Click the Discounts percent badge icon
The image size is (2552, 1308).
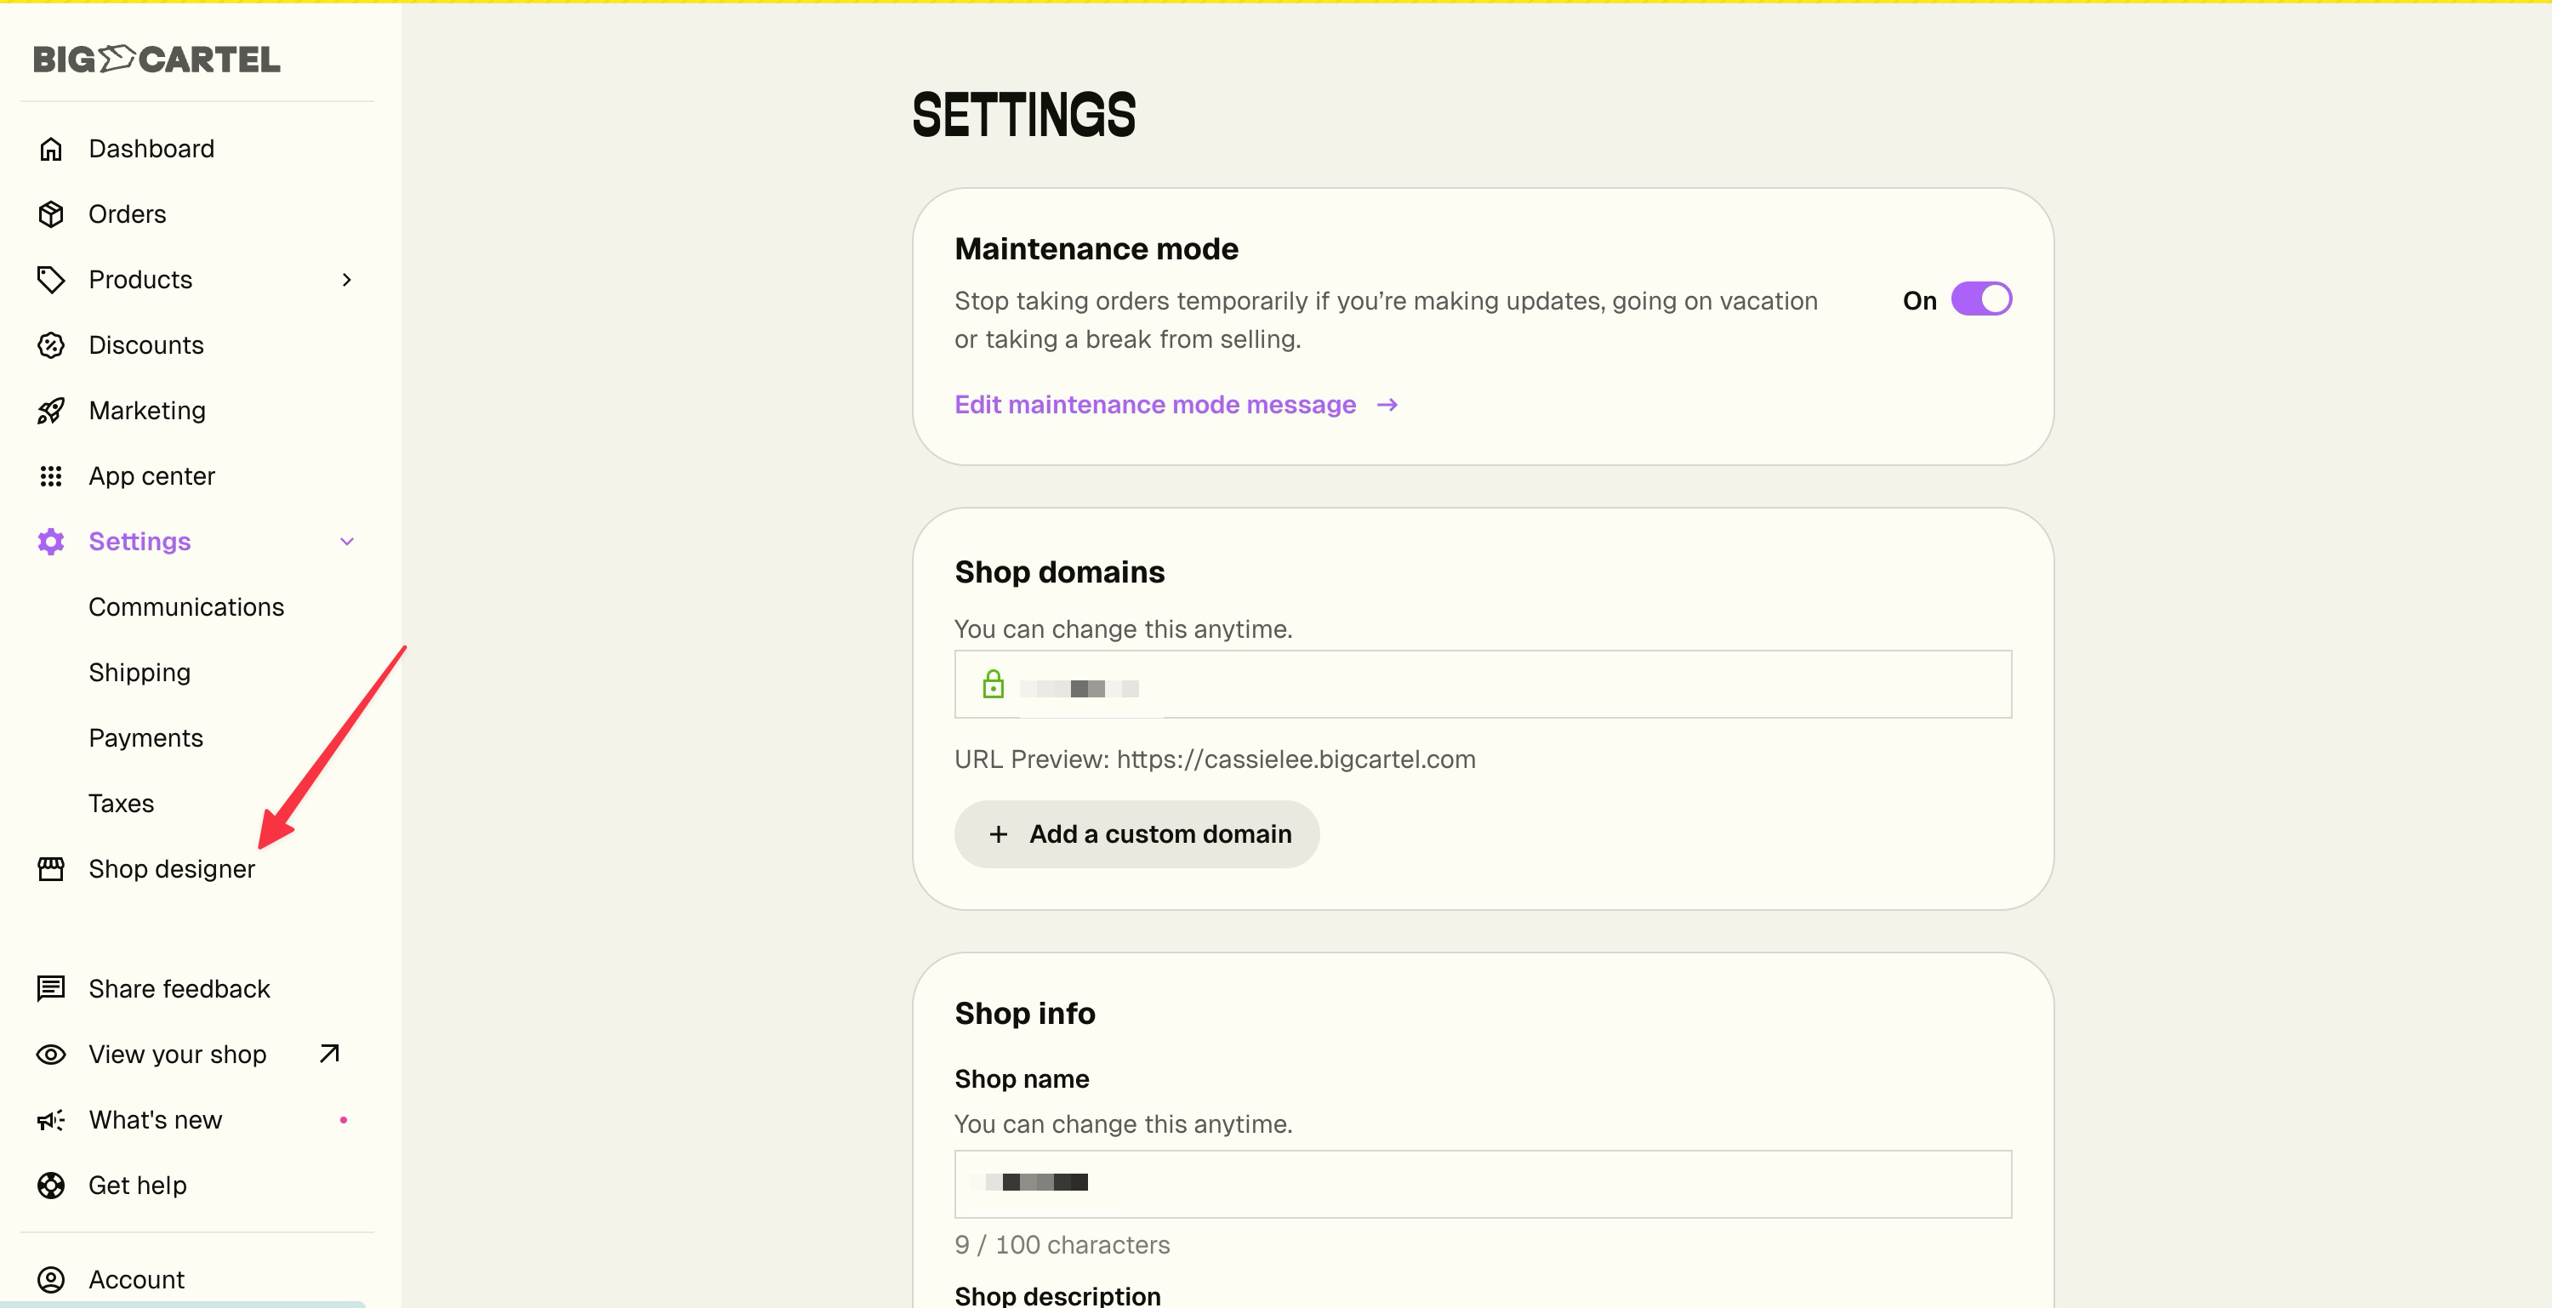[50, 344]
